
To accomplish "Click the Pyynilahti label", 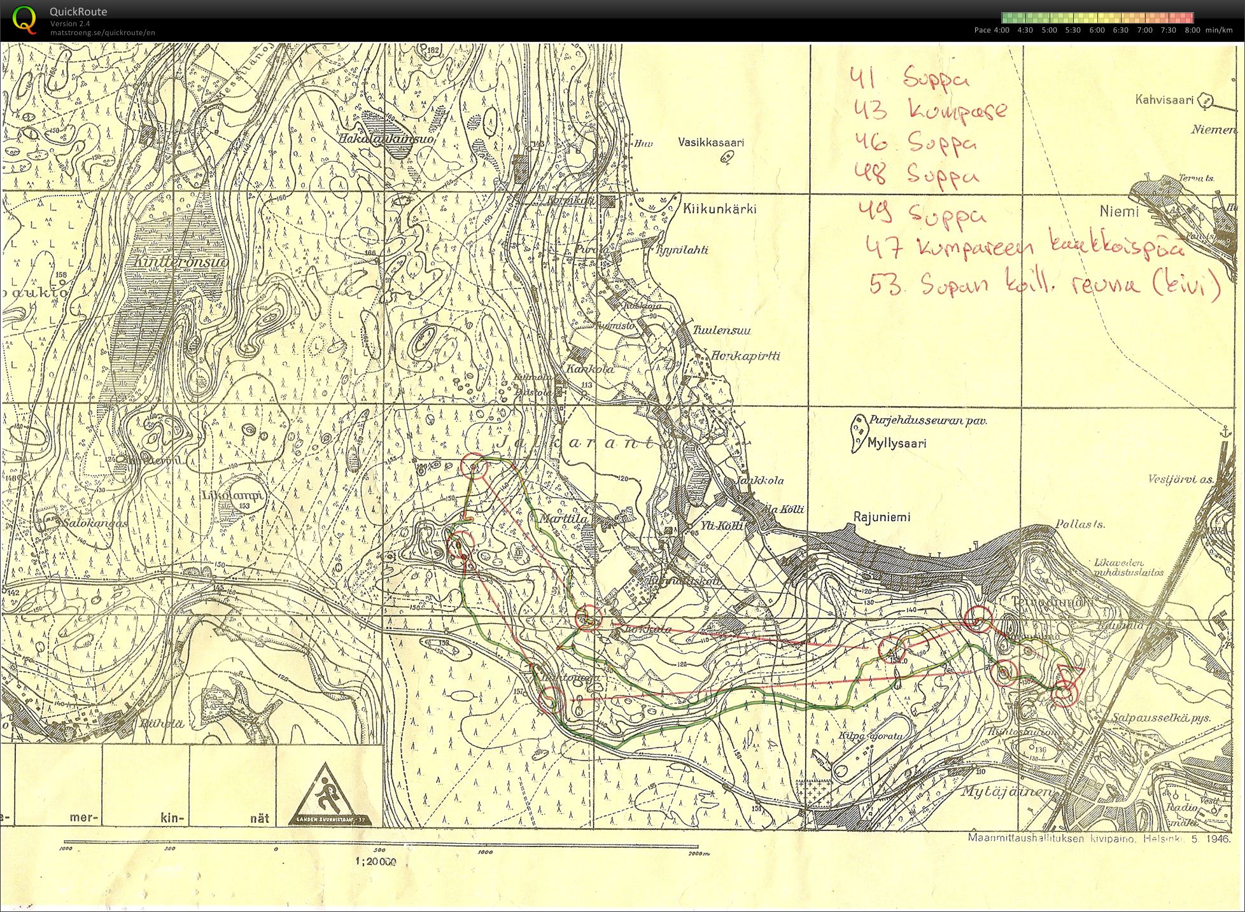I will click(x=681, y=250).
